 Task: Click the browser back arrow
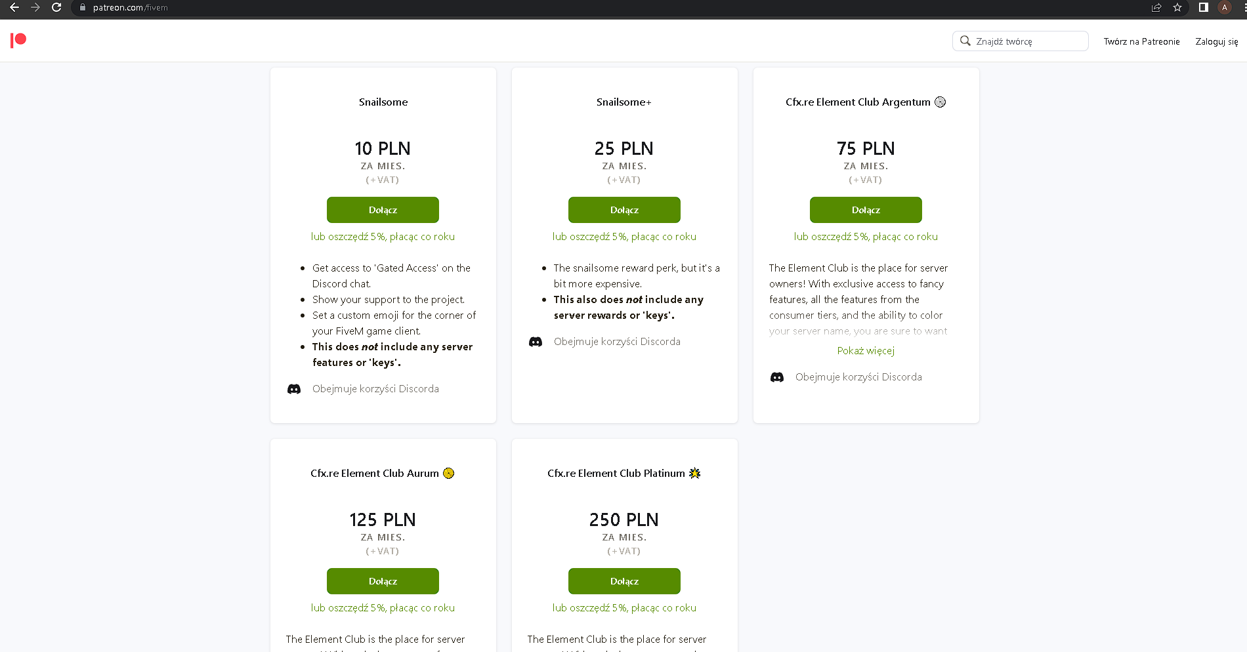(14, 7)
